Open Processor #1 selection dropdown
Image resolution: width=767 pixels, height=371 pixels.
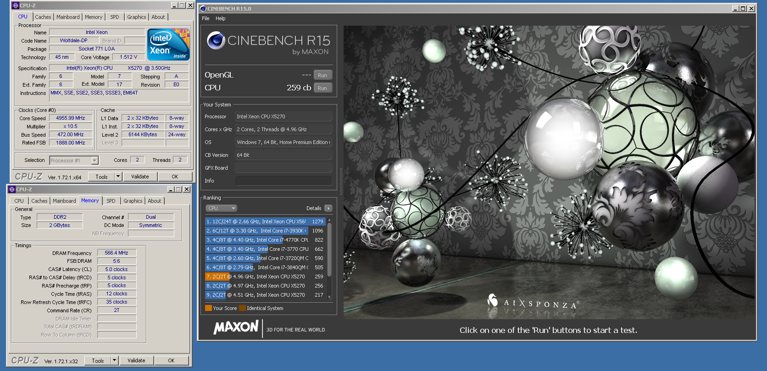(94, 161)
